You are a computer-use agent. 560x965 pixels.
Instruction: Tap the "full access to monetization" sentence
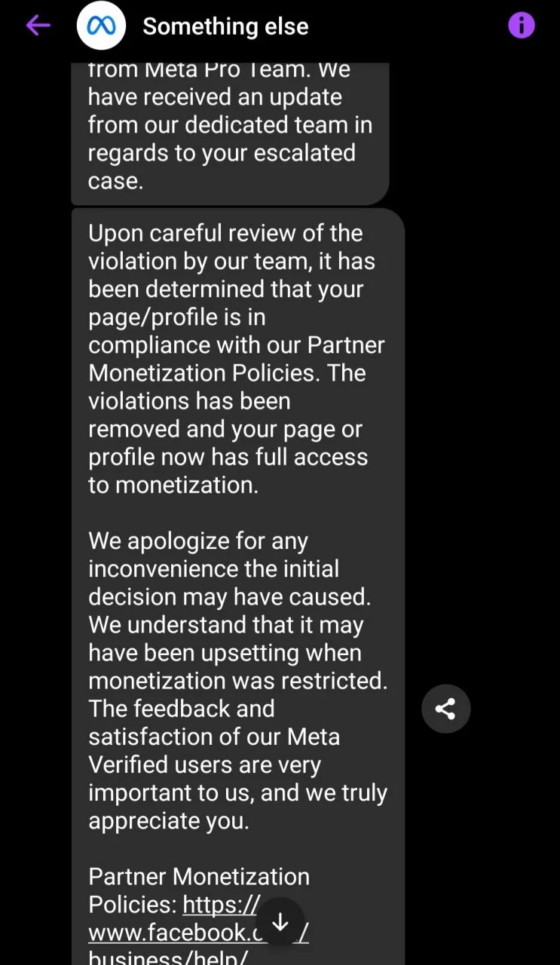click(x=228, y=471)
